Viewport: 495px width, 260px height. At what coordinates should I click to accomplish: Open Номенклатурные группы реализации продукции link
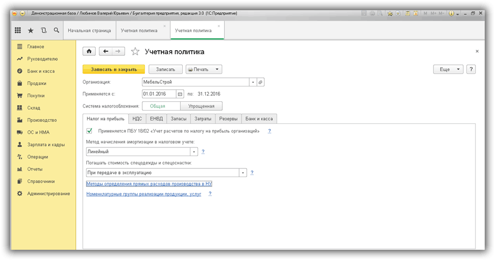[144, 194]
